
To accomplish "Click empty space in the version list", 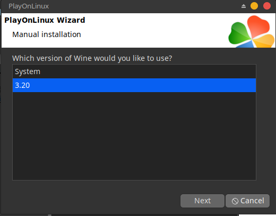I will 134,136.
